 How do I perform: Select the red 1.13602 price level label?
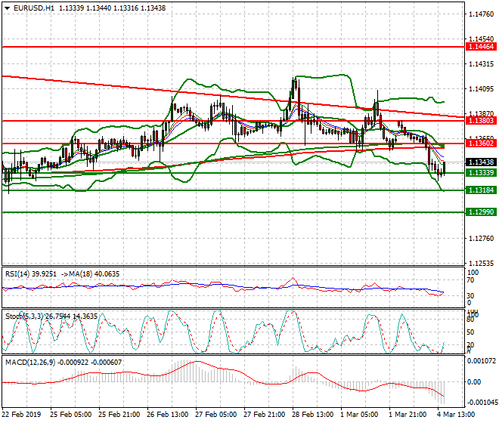pos(481,144)
